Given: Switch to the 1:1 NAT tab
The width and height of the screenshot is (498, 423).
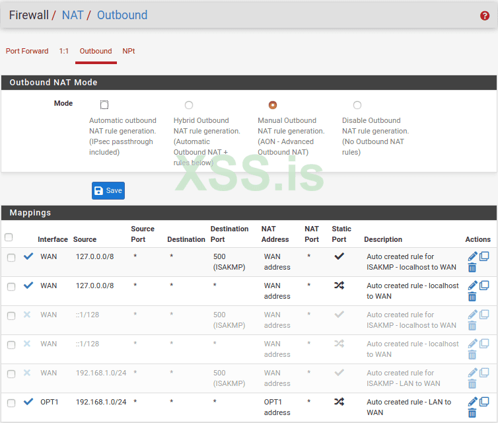Looking at the screenshot, I should coord(64,51).
